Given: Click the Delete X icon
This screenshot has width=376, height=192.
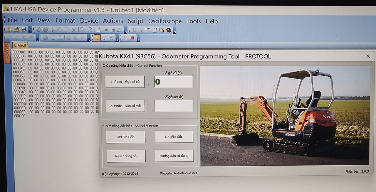Looking at the screenshot, I should pos(74,30).
